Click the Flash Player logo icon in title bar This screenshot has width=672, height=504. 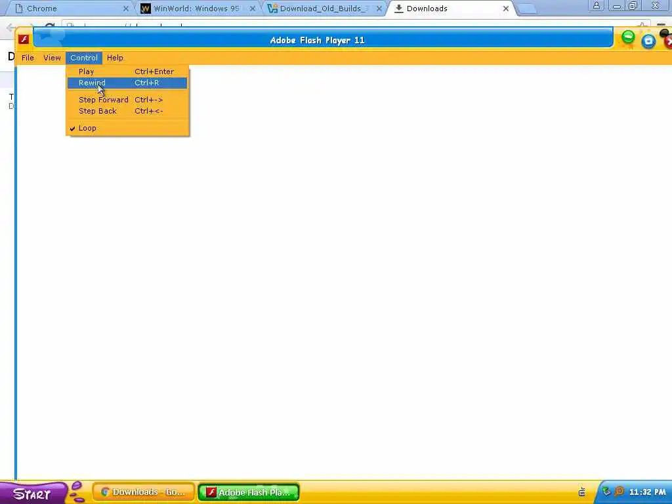24,39
